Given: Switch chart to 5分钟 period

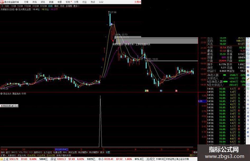Looking at the screenshot, I should 20,6.
